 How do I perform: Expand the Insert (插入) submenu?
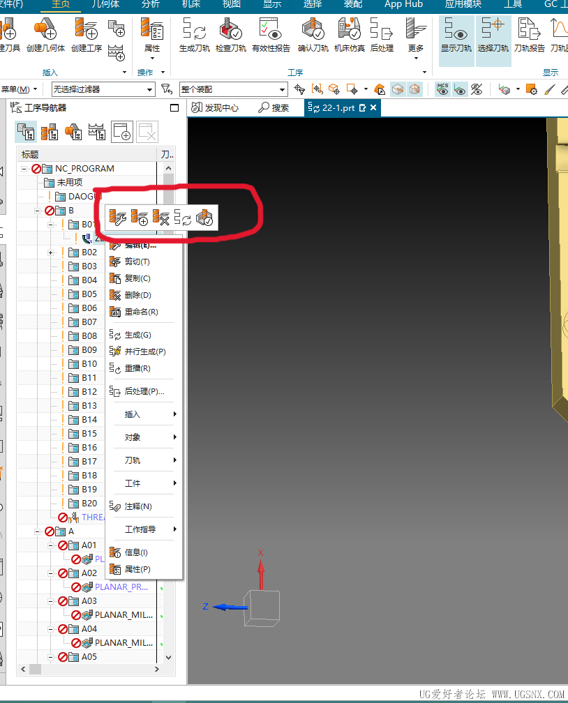[x=144, y=414]
